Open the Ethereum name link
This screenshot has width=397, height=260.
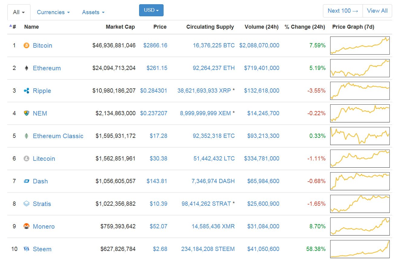(47, 68)
